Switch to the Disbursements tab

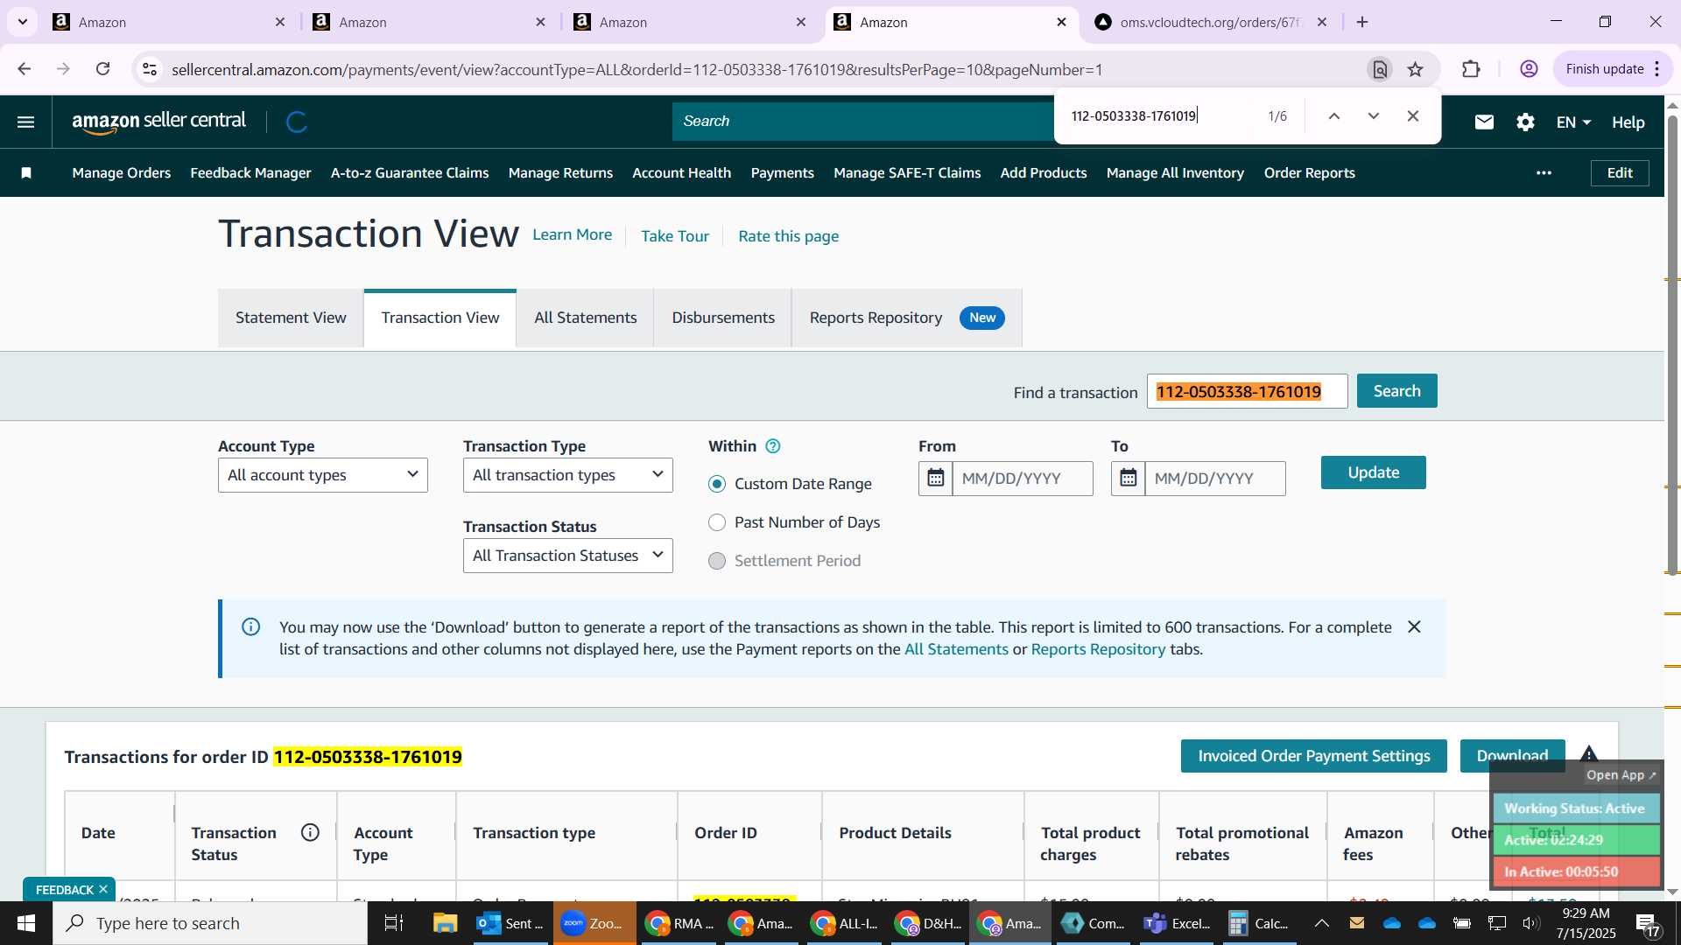point(723,318)
